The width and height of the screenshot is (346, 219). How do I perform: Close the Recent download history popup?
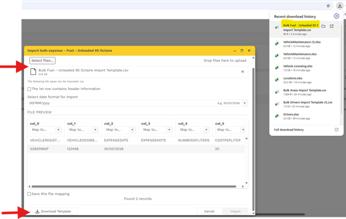pyautogui.click(x=336, y=16)
